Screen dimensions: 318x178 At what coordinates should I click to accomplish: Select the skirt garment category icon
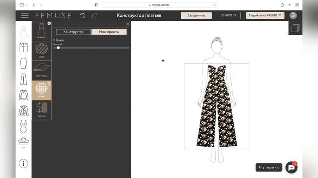pyautogui.click(x=24, y=63)
